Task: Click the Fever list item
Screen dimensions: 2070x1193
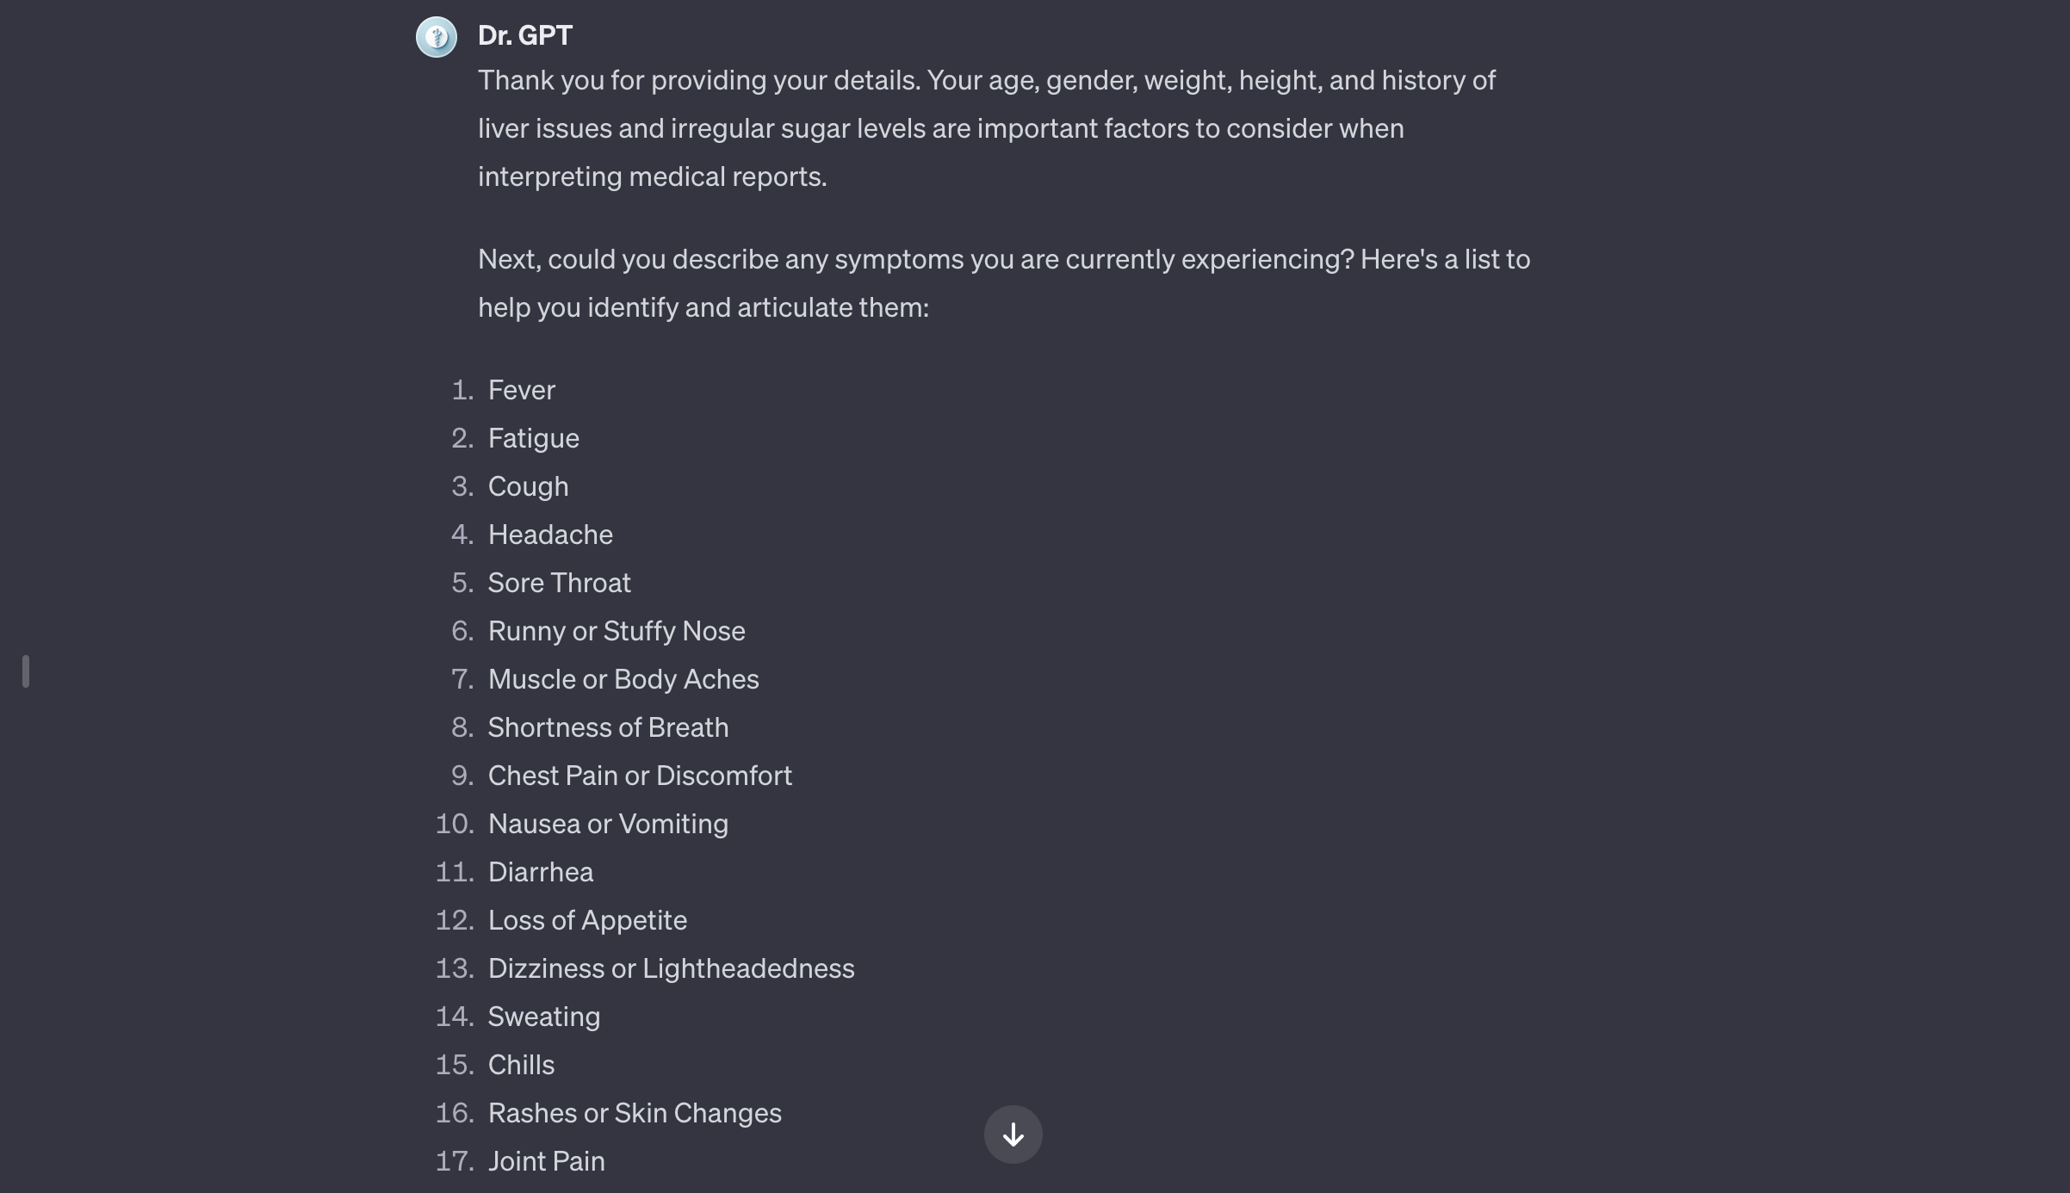Action: [x=521, y=390]
